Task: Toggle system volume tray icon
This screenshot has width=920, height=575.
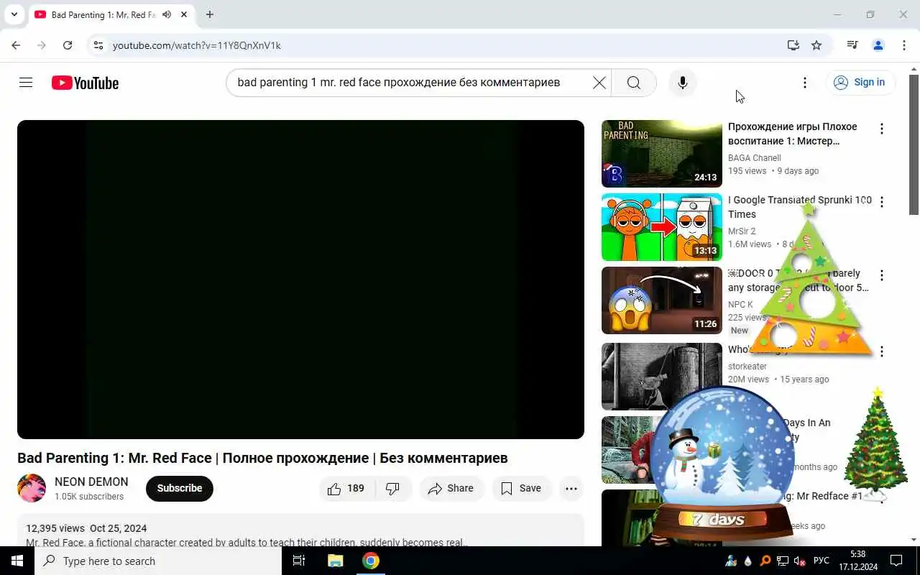Action: tap(800, 561)
